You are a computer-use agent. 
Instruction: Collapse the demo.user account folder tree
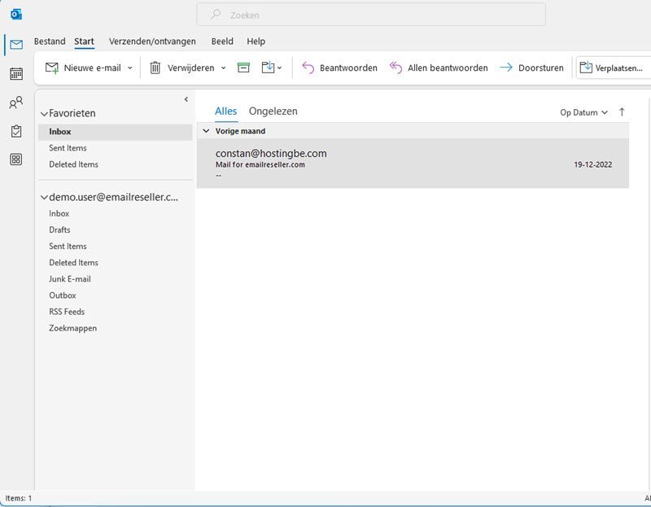coord(44,198)
